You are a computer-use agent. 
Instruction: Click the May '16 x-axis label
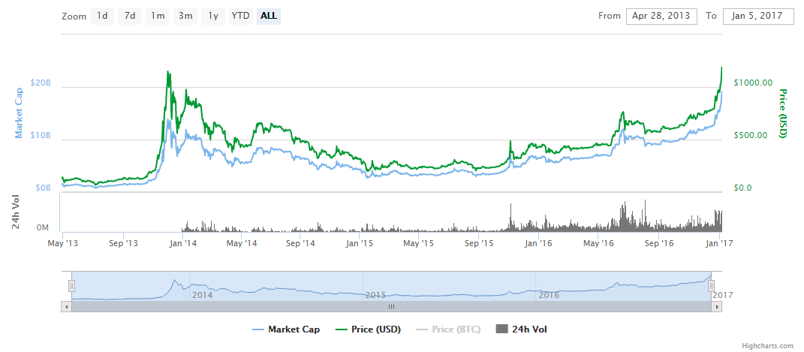pyautogui.click(x=598, y=243)
